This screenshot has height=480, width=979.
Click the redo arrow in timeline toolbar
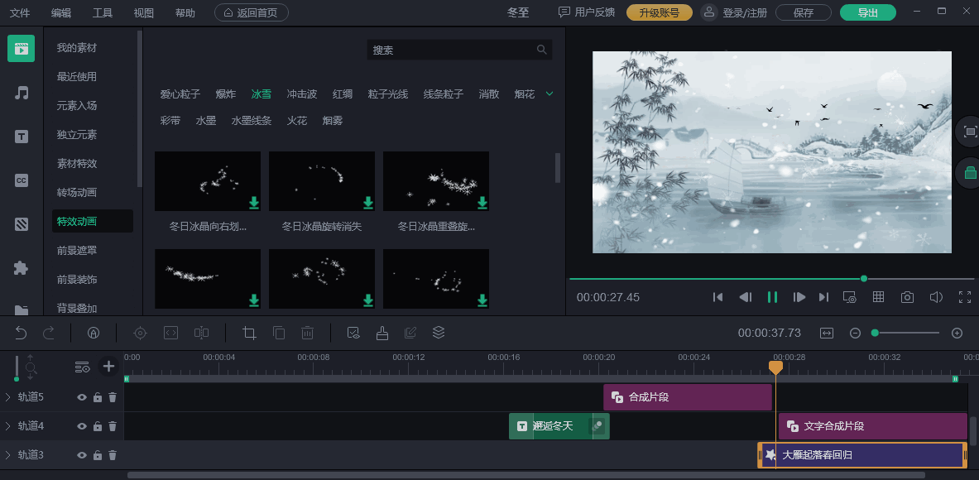(x=49, y=334)
